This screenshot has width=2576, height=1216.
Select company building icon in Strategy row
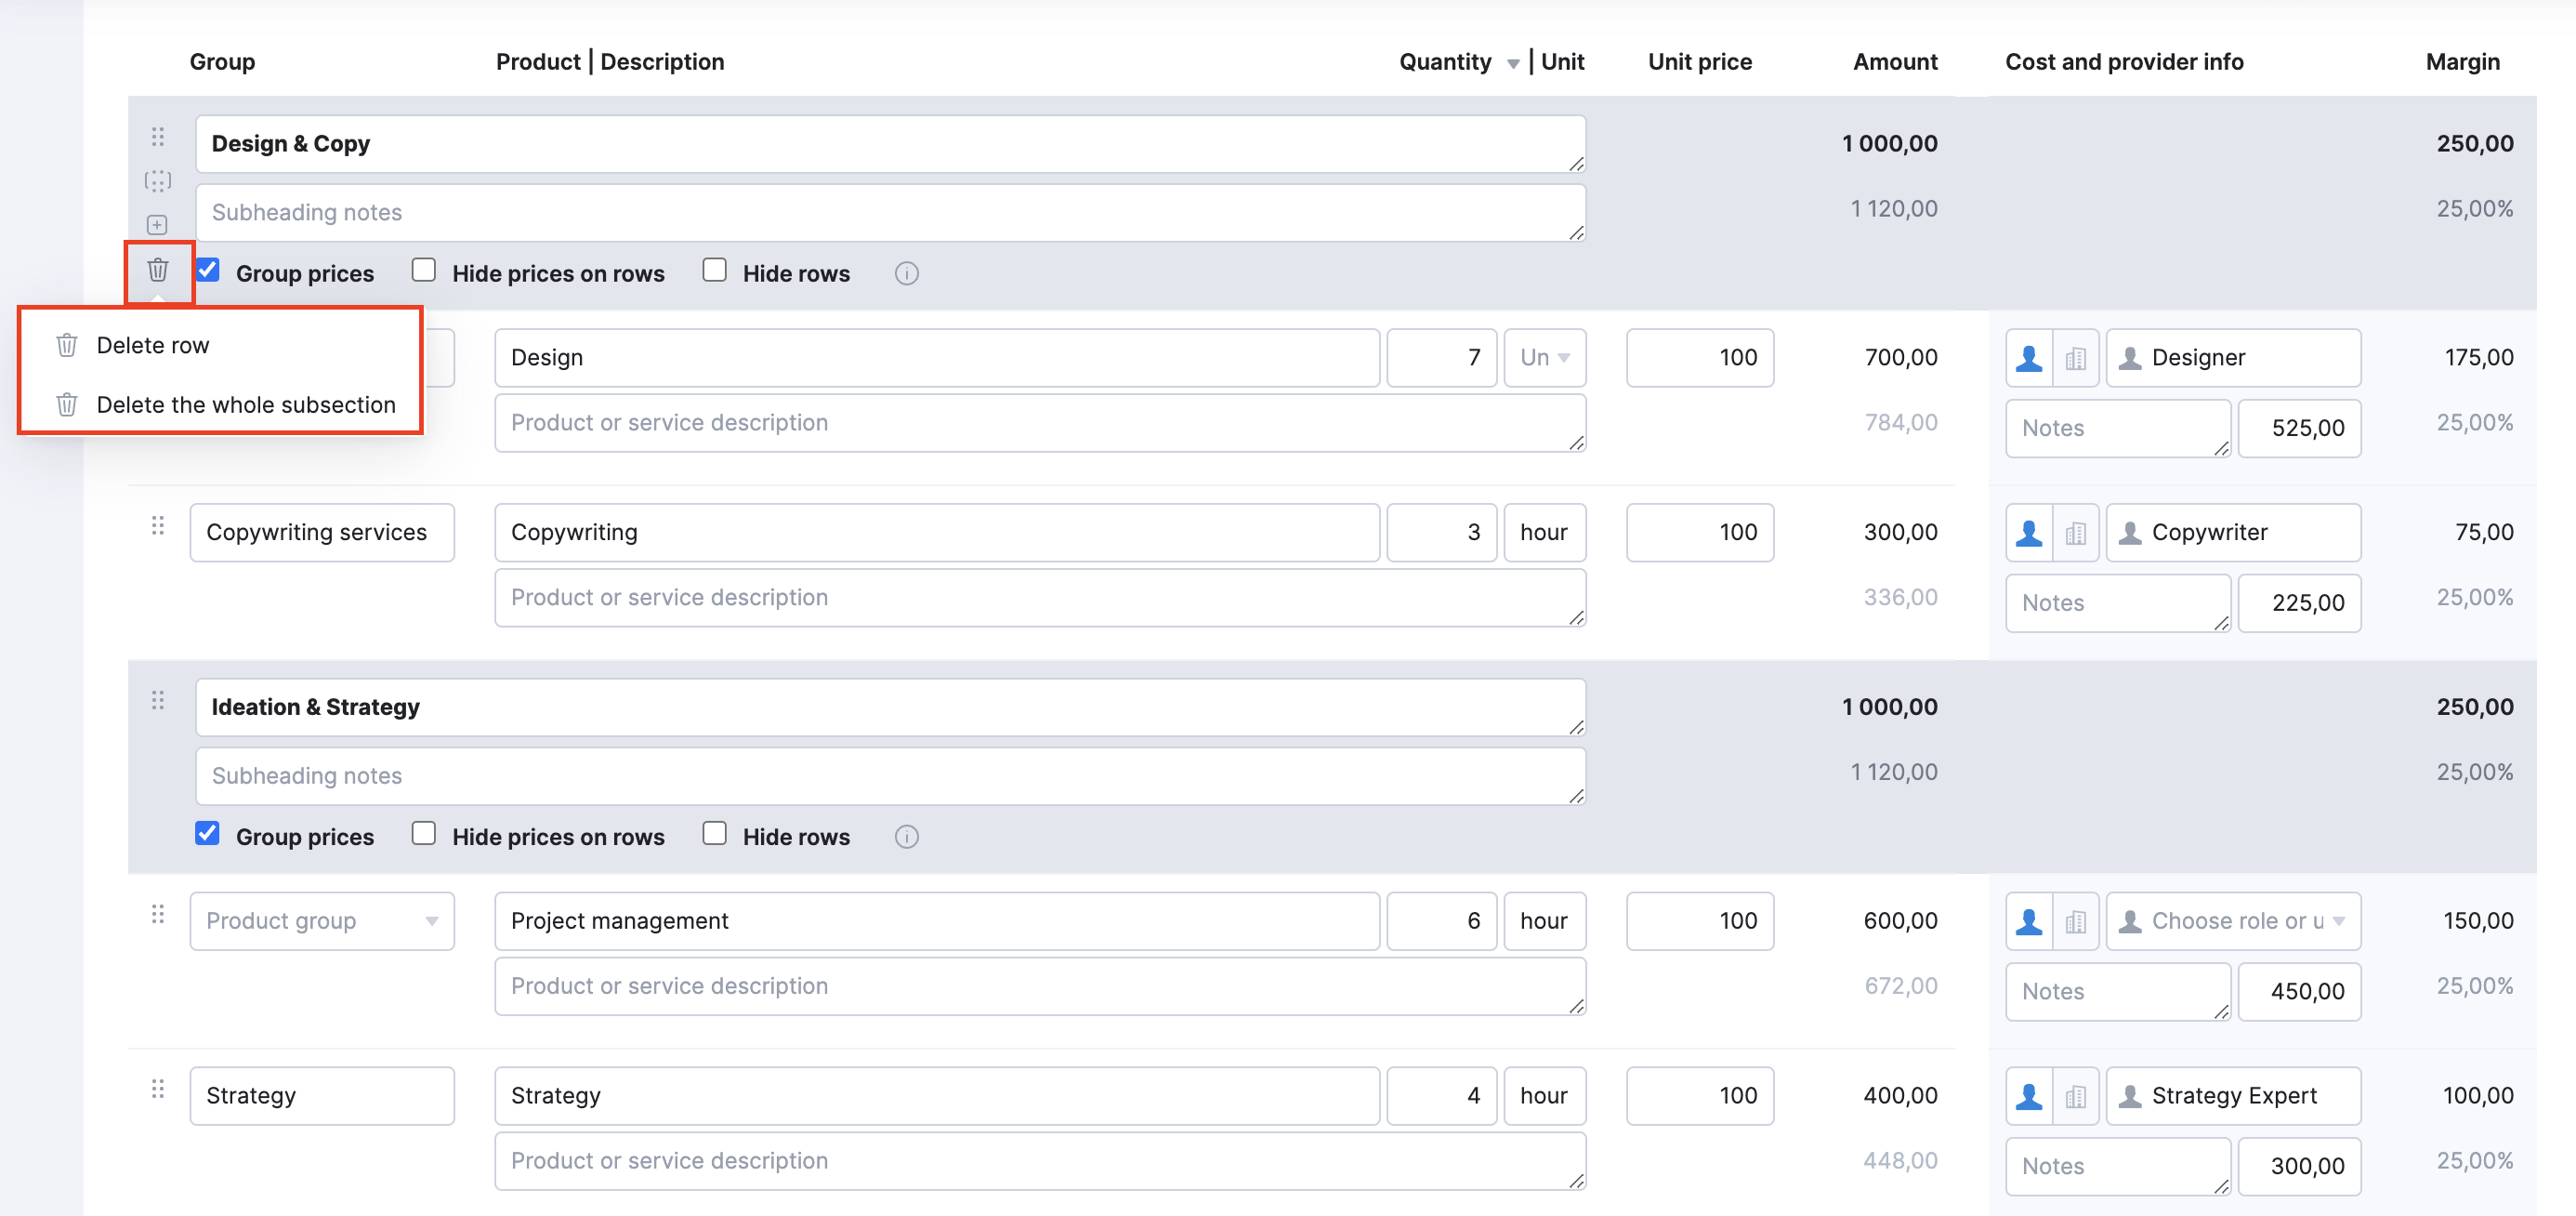point(2076,1096)
